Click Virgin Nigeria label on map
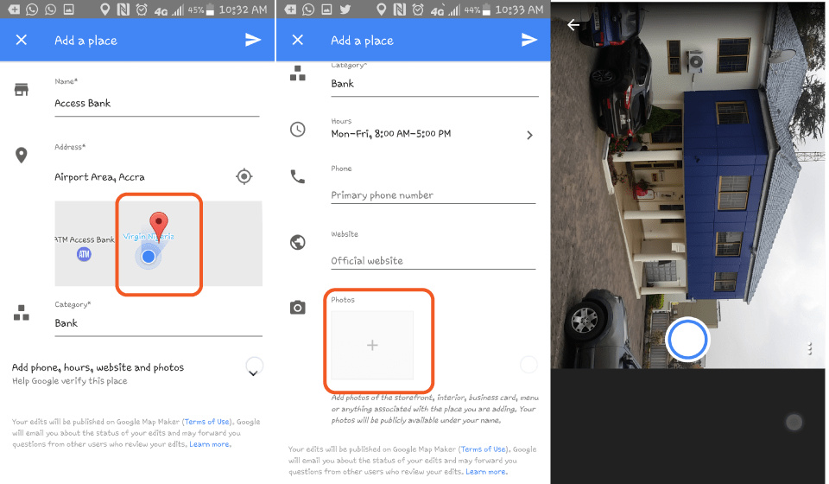Screen dimensions: 829x484 [x=149, y=237]
